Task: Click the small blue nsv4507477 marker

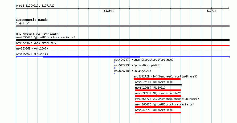Action: point(115,62)
